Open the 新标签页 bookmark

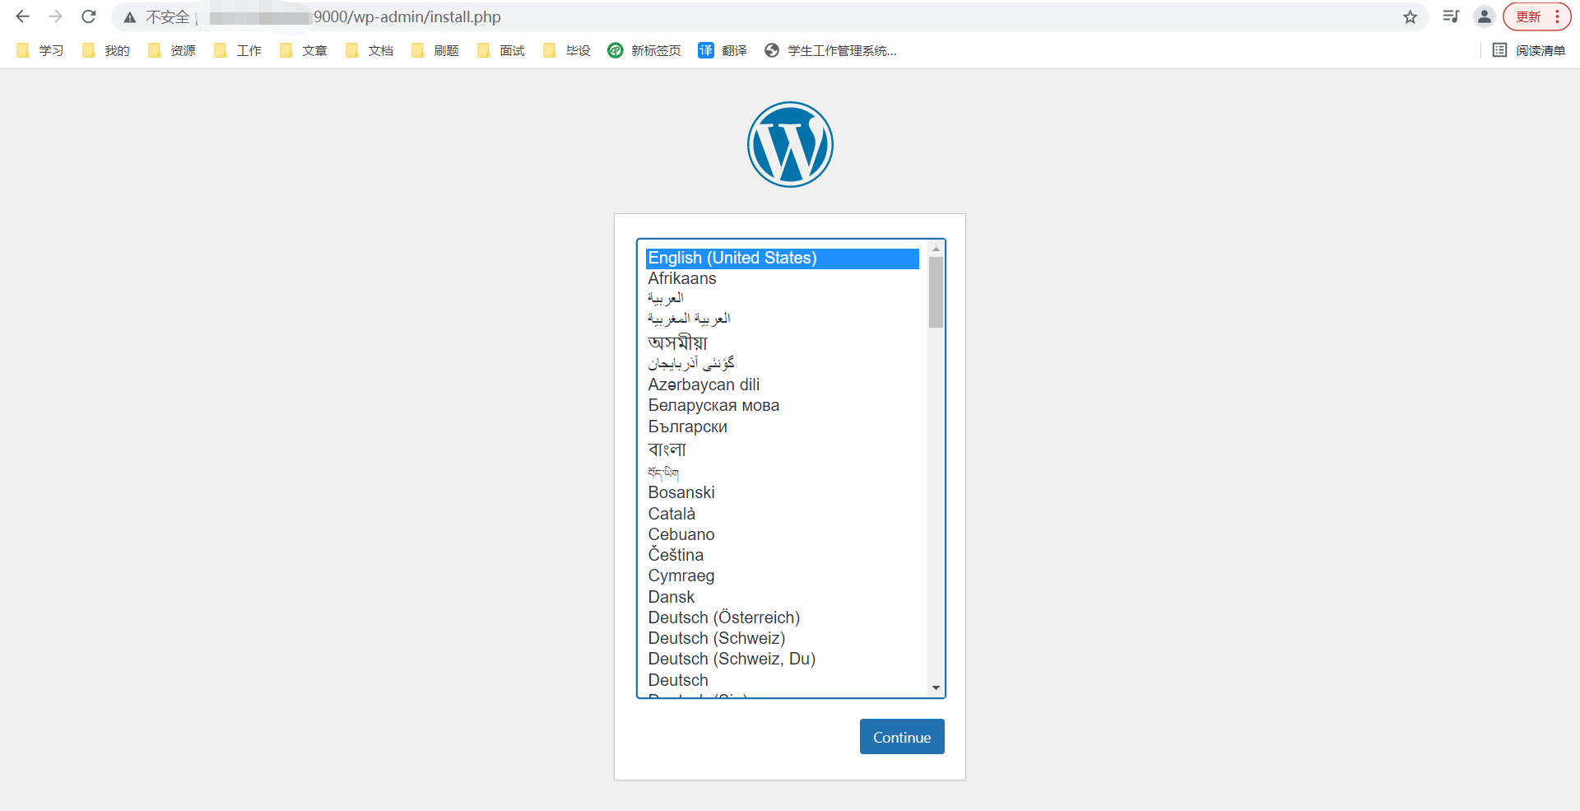point(644,50)
